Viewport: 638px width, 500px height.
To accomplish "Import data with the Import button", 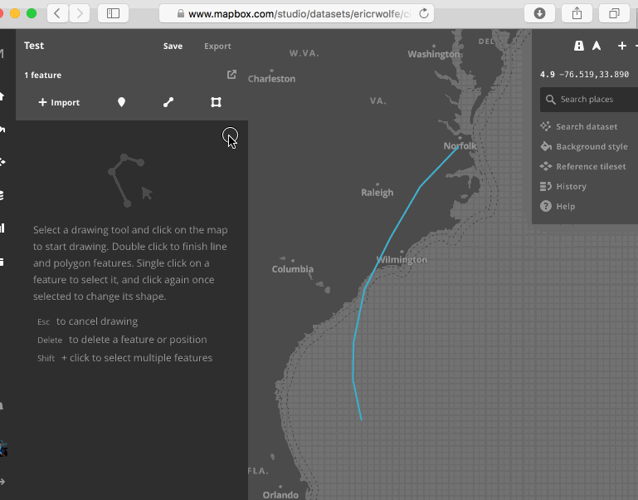I will tap(59, 102).
